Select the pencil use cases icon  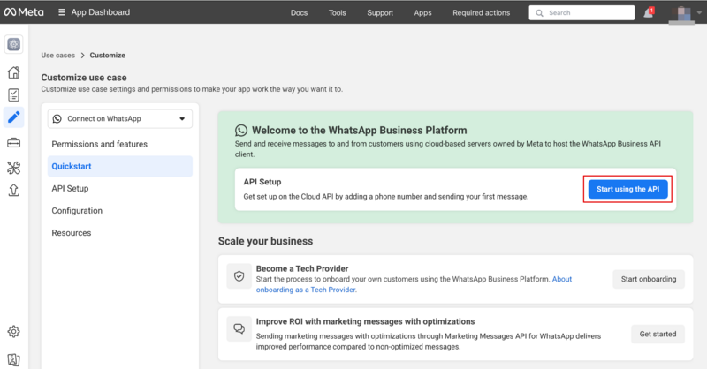pos(13,117)
